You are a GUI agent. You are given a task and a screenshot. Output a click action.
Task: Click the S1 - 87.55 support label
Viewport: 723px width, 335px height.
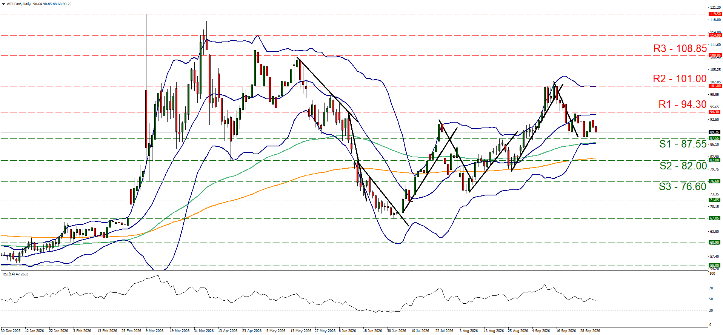pyautogui.click(x=683, y=144)
